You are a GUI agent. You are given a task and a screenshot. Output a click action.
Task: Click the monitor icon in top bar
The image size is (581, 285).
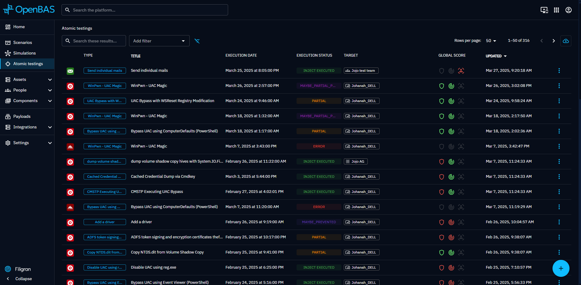click(544, 10)
